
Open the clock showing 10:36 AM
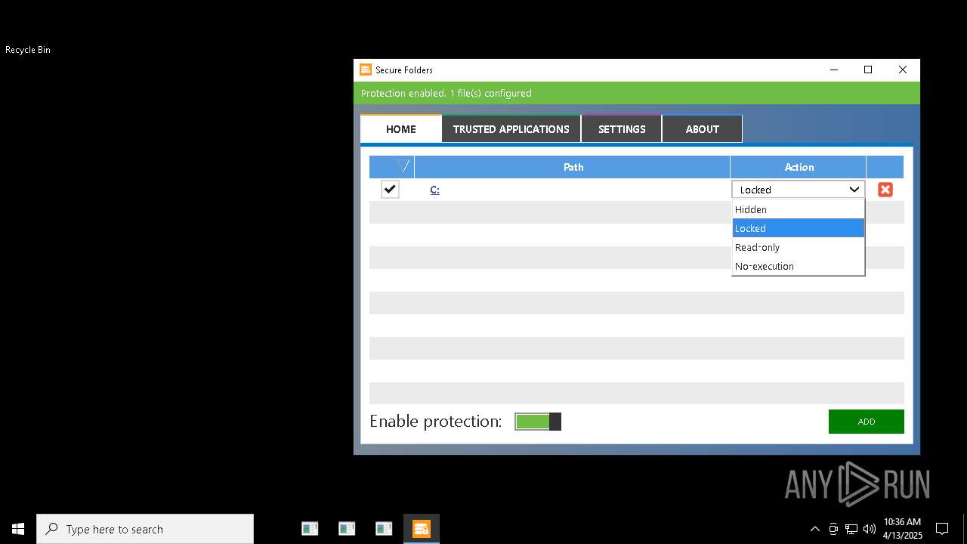tap(903, 529)
